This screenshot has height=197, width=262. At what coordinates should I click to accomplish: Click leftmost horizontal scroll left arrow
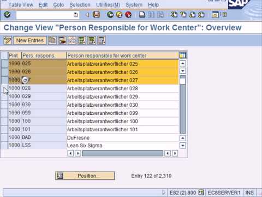(x=70, y=153)
